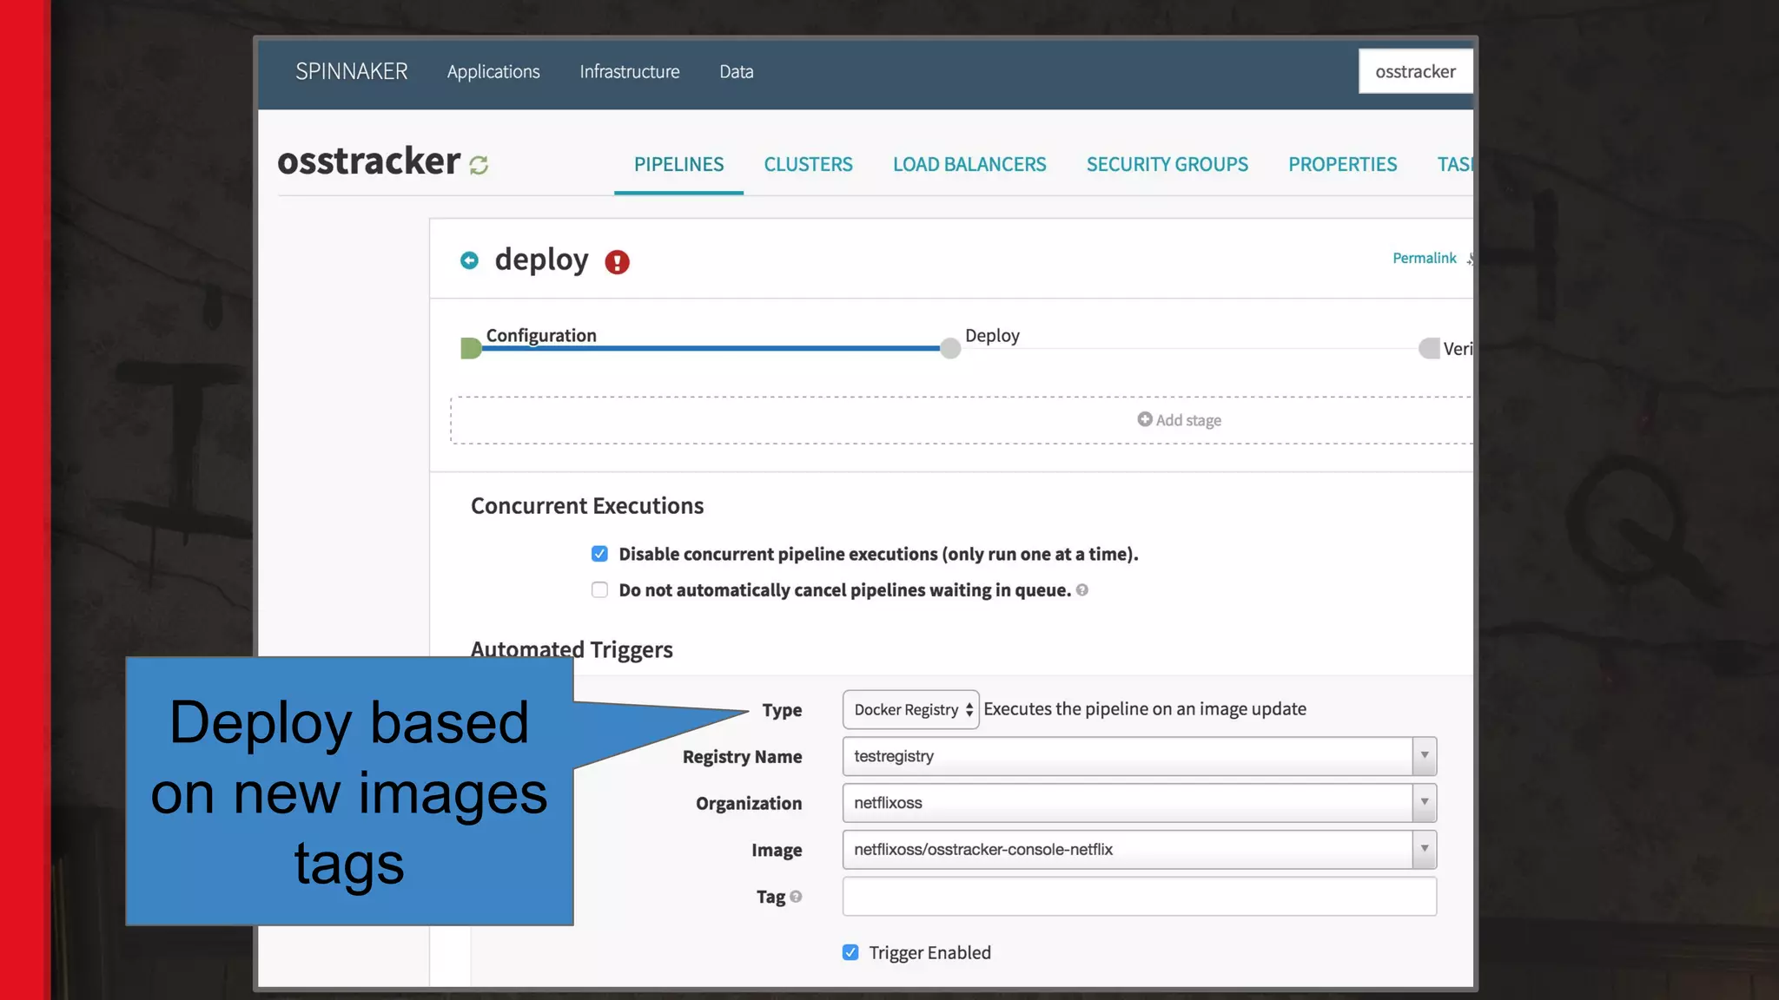Click the Add stage button
This screenshot has height=1000, width=1779.
pyautogui.click(x=1179, y=420)
